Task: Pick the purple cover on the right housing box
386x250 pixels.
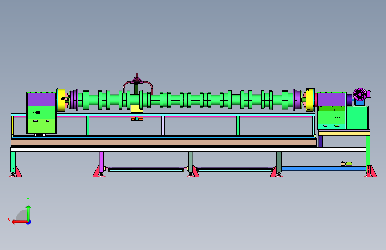Action: [331, 99]
